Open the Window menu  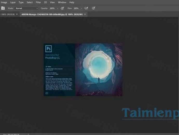point(62,2)
